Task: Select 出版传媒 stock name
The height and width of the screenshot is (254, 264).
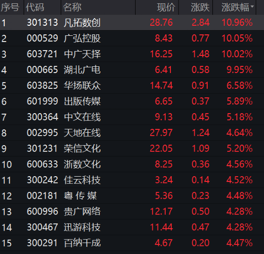Action: [x=82, y=101]
